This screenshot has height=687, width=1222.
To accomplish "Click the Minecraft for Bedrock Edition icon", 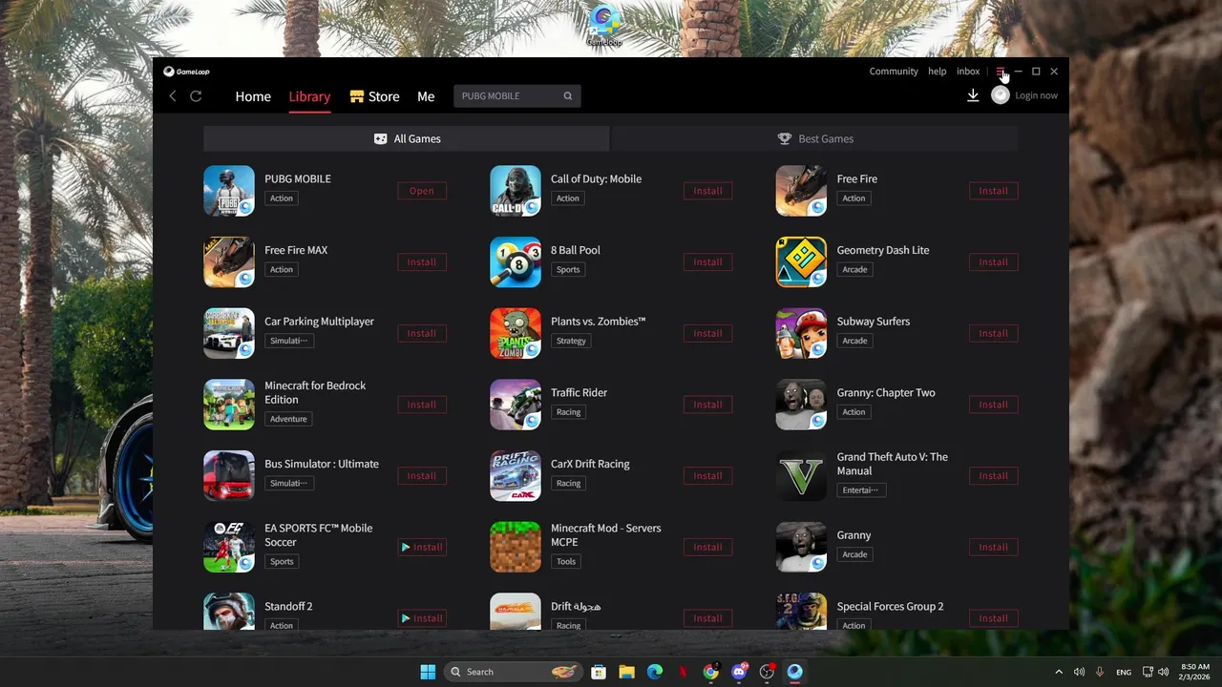I will click(229, 405).
